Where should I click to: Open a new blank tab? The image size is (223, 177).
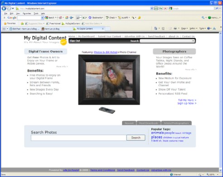(x=107, y=29)
